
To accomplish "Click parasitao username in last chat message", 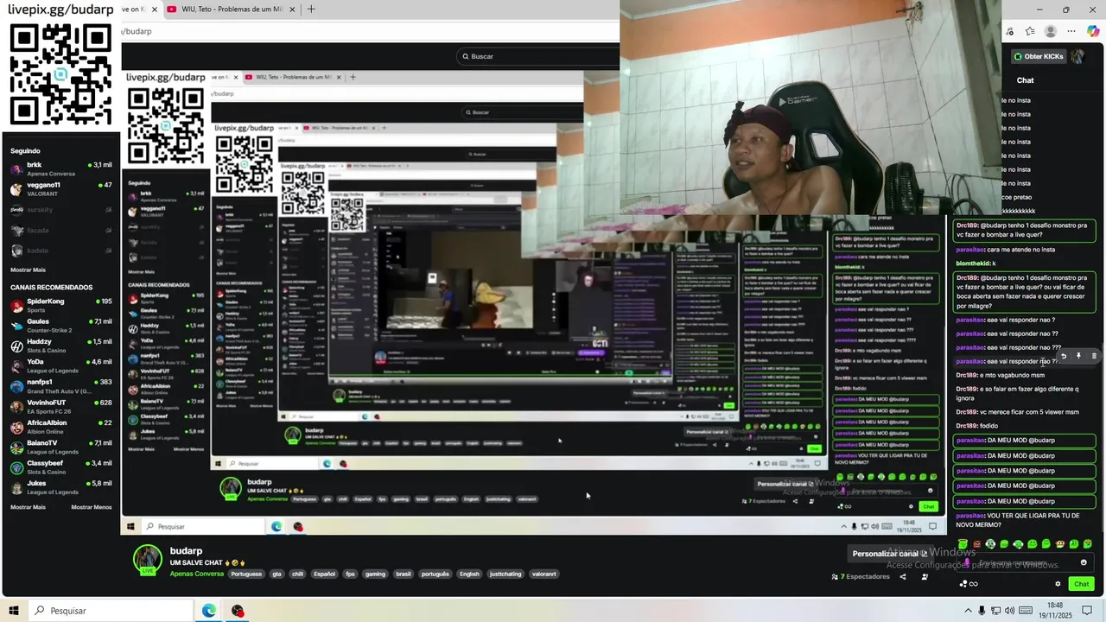I will [970, 516].
